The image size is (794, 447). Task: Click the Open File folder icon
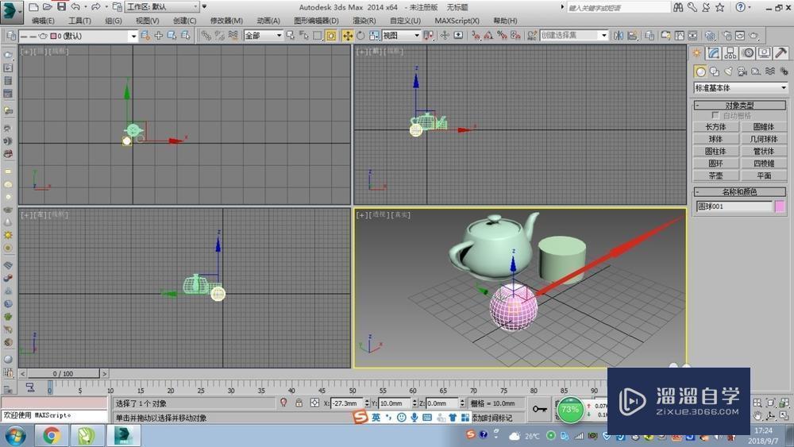47,7
